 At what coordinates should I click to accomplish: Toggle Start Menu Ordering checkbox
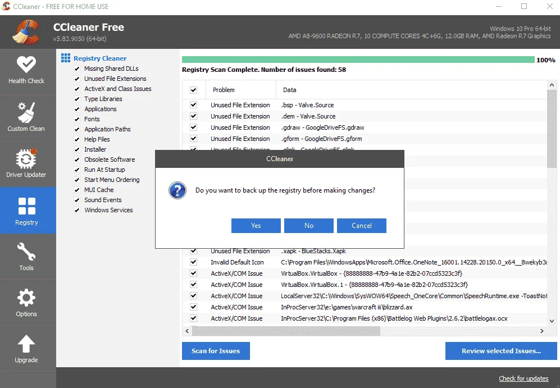tap(77, 180)
